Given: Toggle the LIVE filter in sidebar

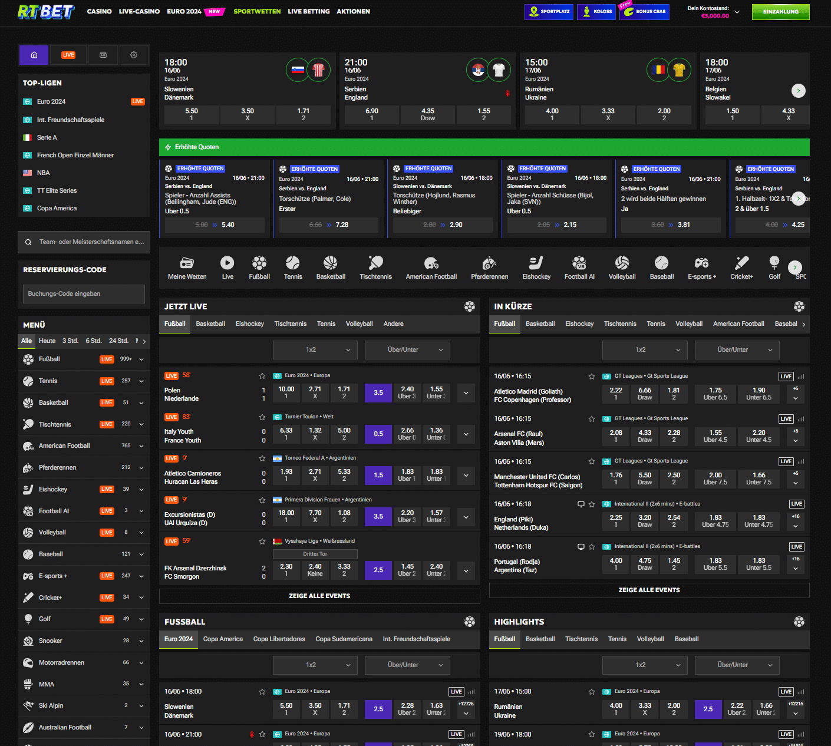Looking at the screenshot, I should click(68, 55).
